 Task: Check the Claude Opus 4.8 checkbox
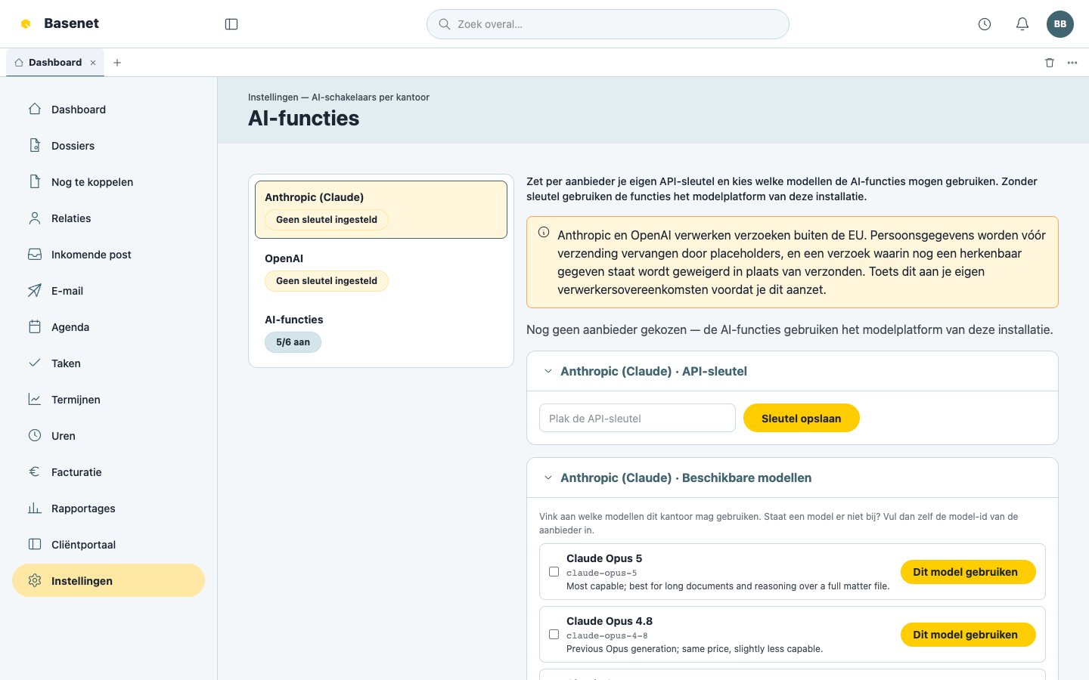[554, 635]
